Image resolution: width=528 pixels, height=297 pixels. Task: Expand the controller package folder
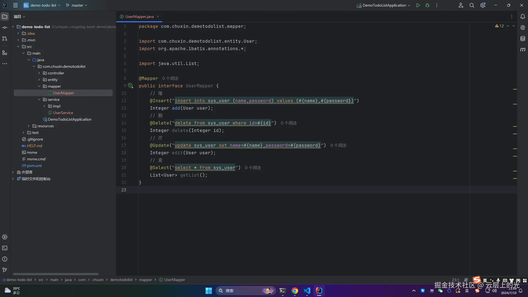[x=39, y=73]
